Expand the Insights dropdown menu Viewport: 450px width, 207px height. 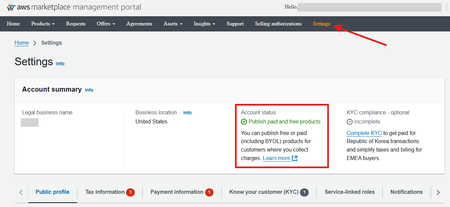point(204,24)
